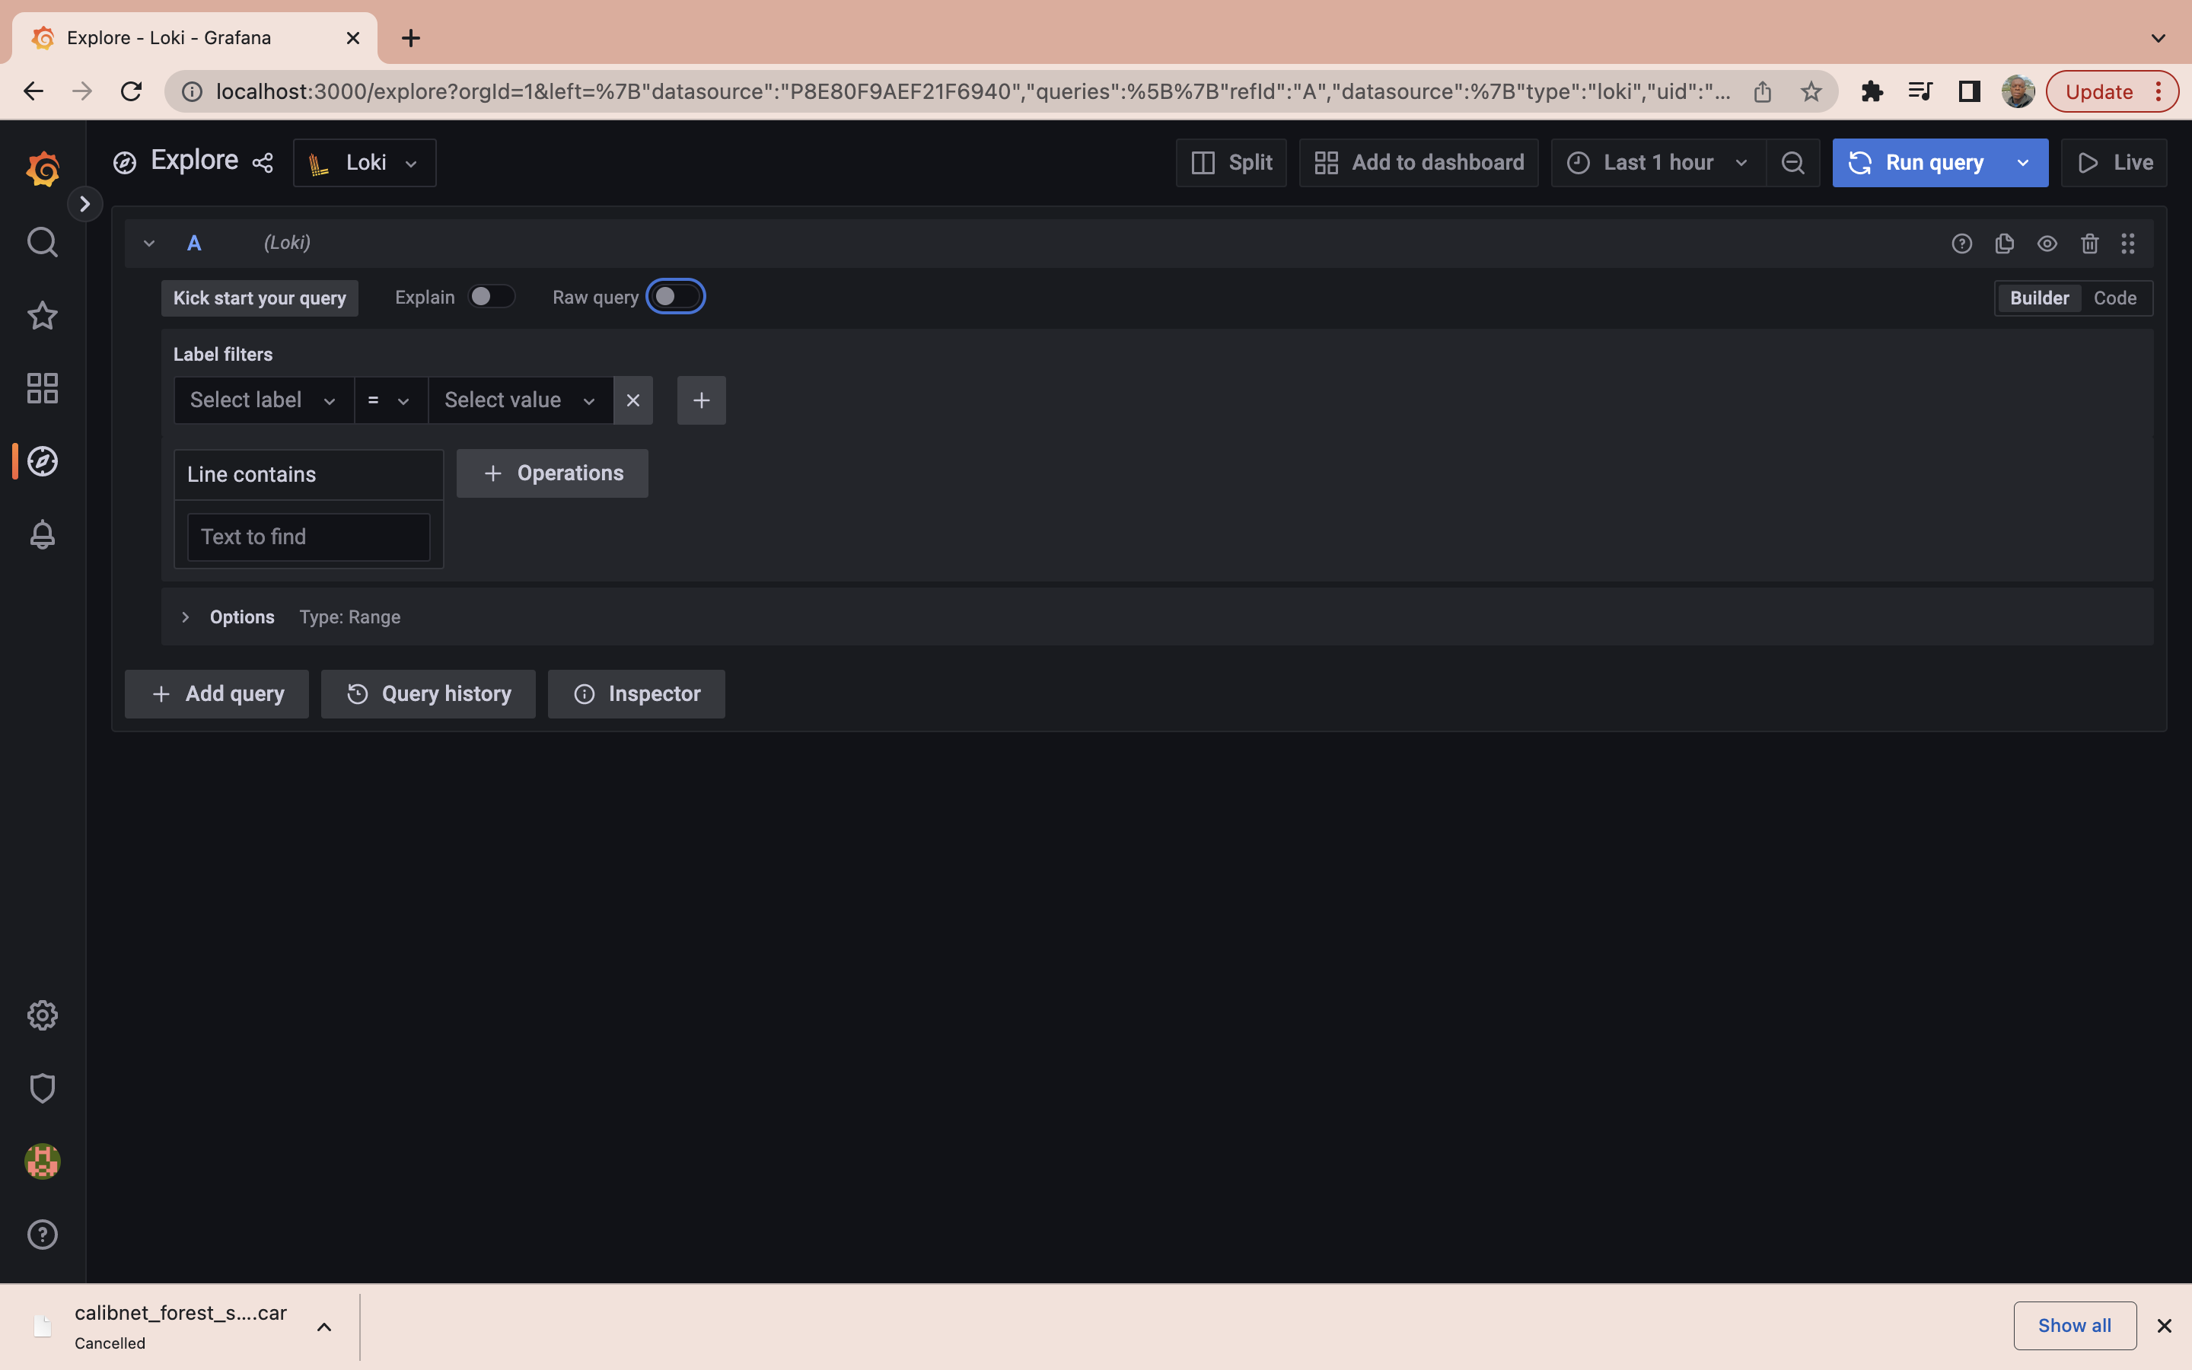The width and height of the screenshot is (2192, 1370).
Task: Switch to Code editor mode
Action: coord(2114,298)
